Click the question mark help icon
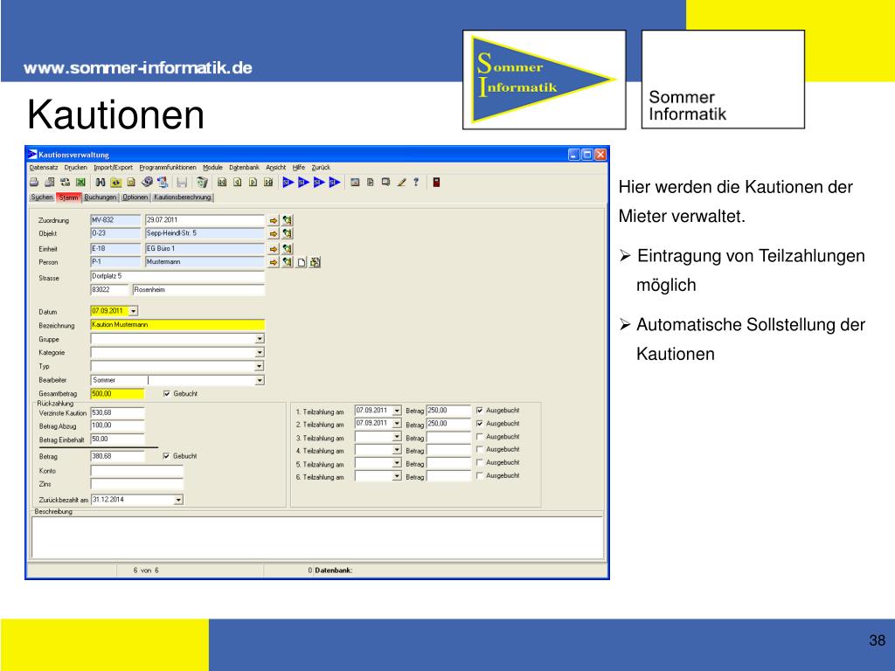Image resolution: width=895 pixels, height=671 pixels. click(x=416, y=182)
